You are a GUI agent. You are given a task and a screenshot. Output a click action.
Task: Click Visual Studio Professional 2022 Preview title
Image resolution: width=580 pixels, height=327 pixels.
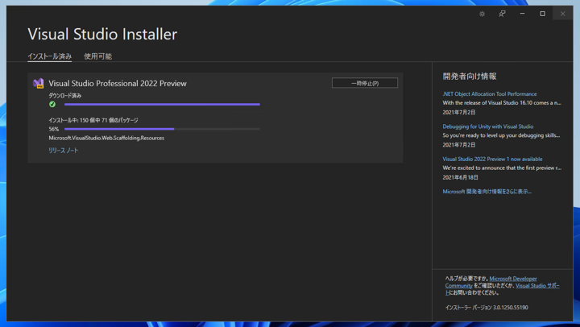[x=118, y=83]
